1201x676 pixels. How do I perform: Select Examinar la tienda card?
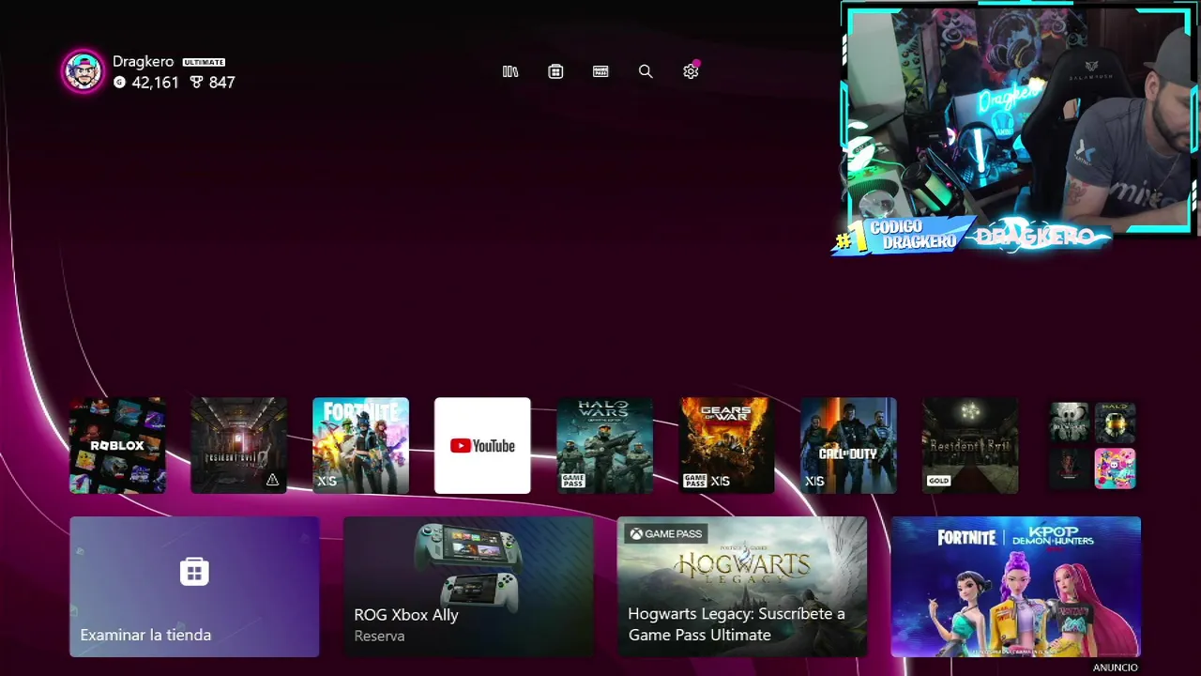point(194,587)
